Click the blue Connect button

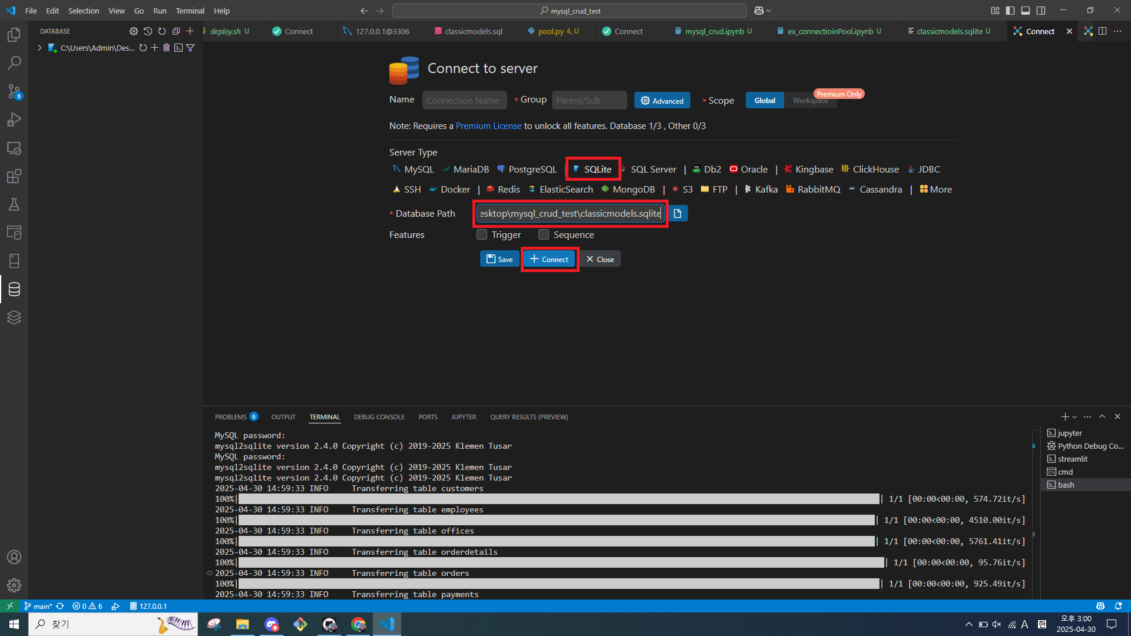(x=549, y=259)
